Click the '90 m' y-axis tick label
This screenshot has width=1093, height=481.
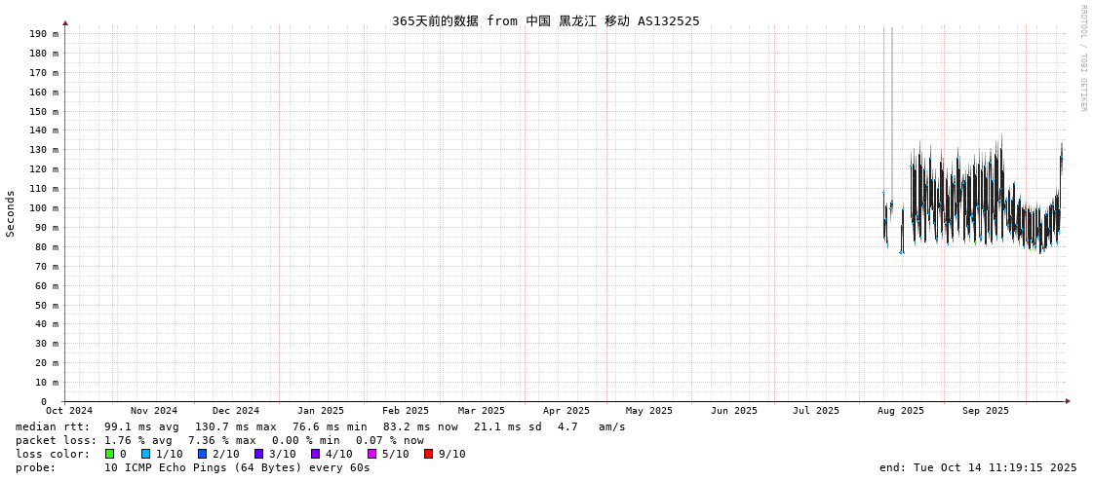pos(47,228)
